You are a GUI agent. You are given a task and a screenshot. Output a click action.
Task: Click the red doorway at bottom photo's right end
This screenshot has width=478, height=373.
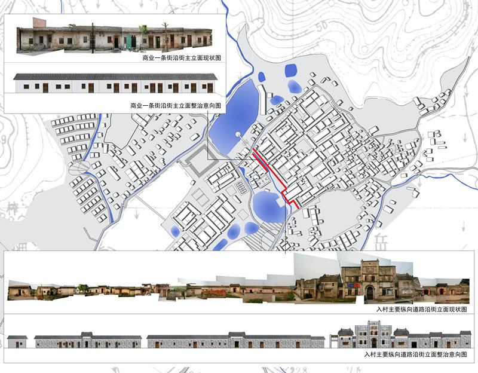[x=443, y=291]
